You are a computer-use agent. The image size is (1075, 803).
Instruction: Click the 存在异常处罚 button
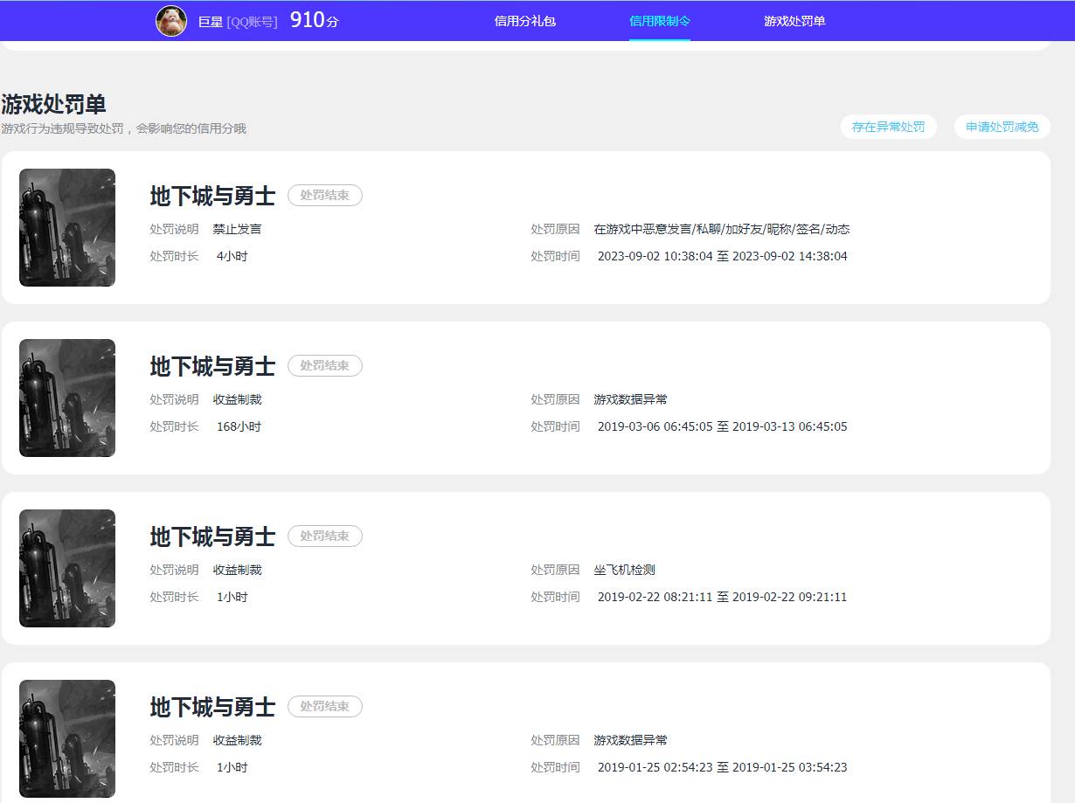pyautogui.click(x=888, y=127)
